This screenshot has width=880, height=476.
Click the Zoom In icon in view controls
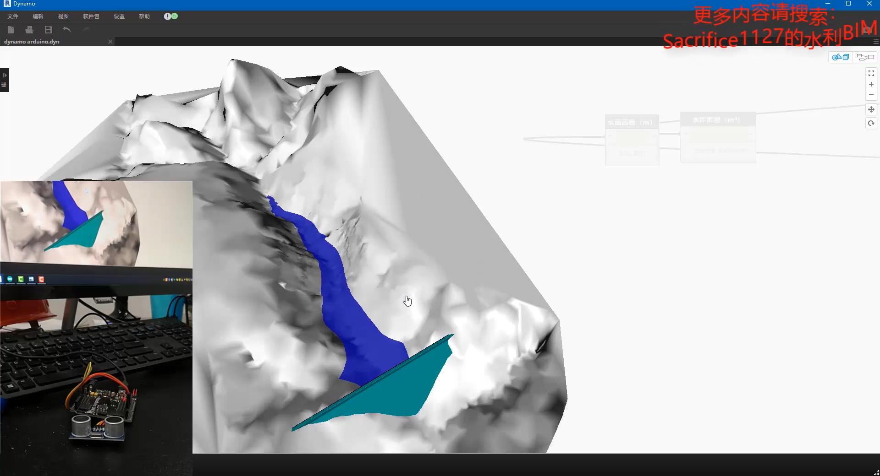click(870, 84)
